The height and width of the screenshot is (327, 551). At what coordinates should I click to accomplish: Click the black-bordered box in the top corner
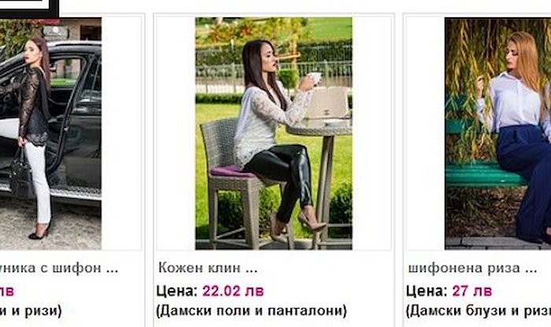point(29,9)
